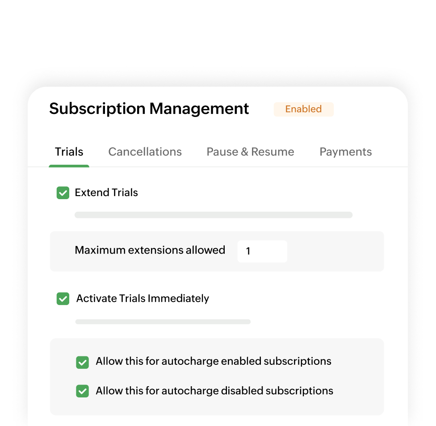
Task: Click the progress bar below Extend Trials
Action: click(214, 215)
